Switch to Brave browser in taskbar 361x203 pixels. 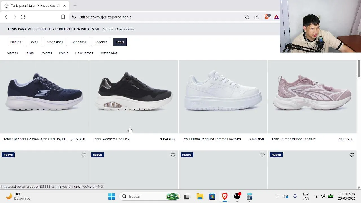click(x=224, y=196)
